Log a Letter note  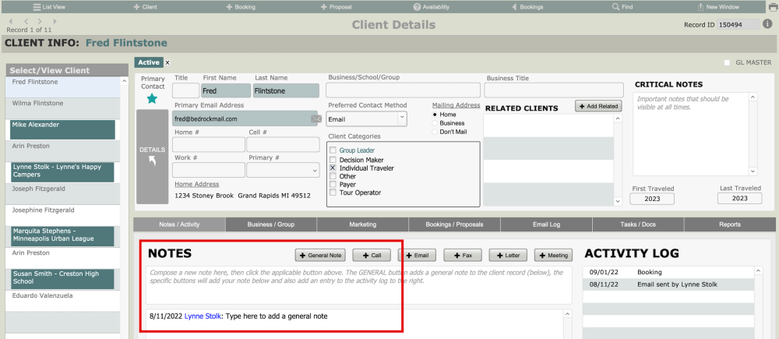(508, 255)
